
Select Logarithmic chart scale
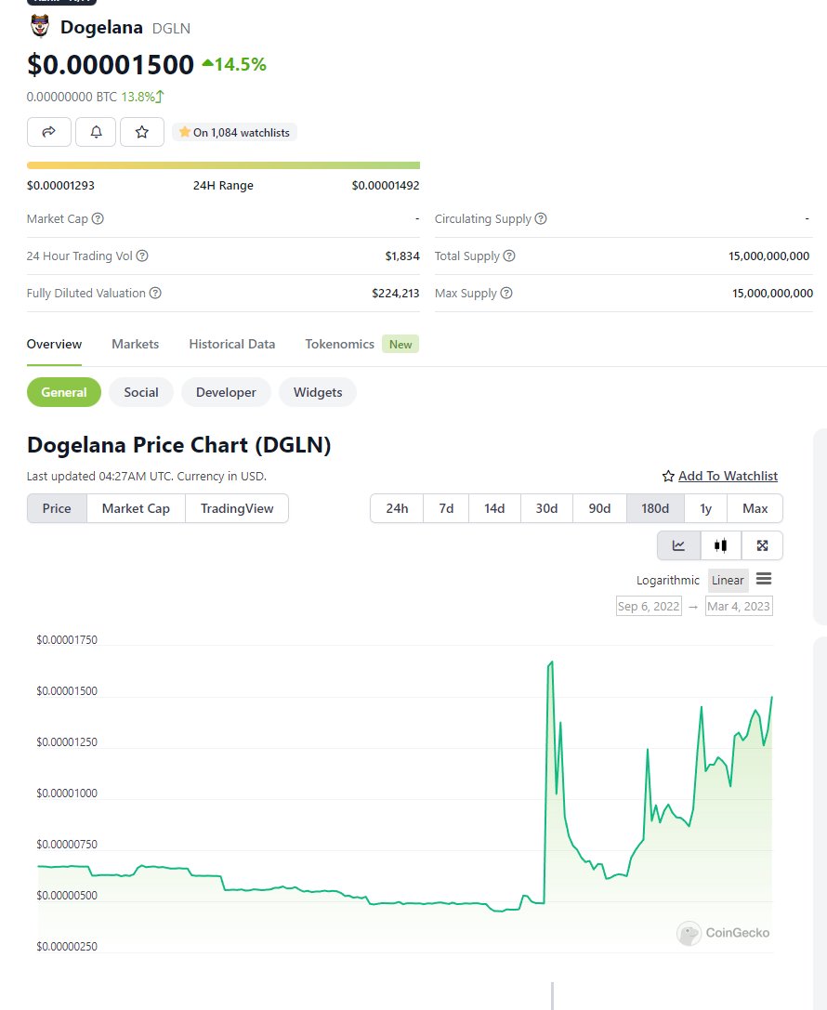667,581
